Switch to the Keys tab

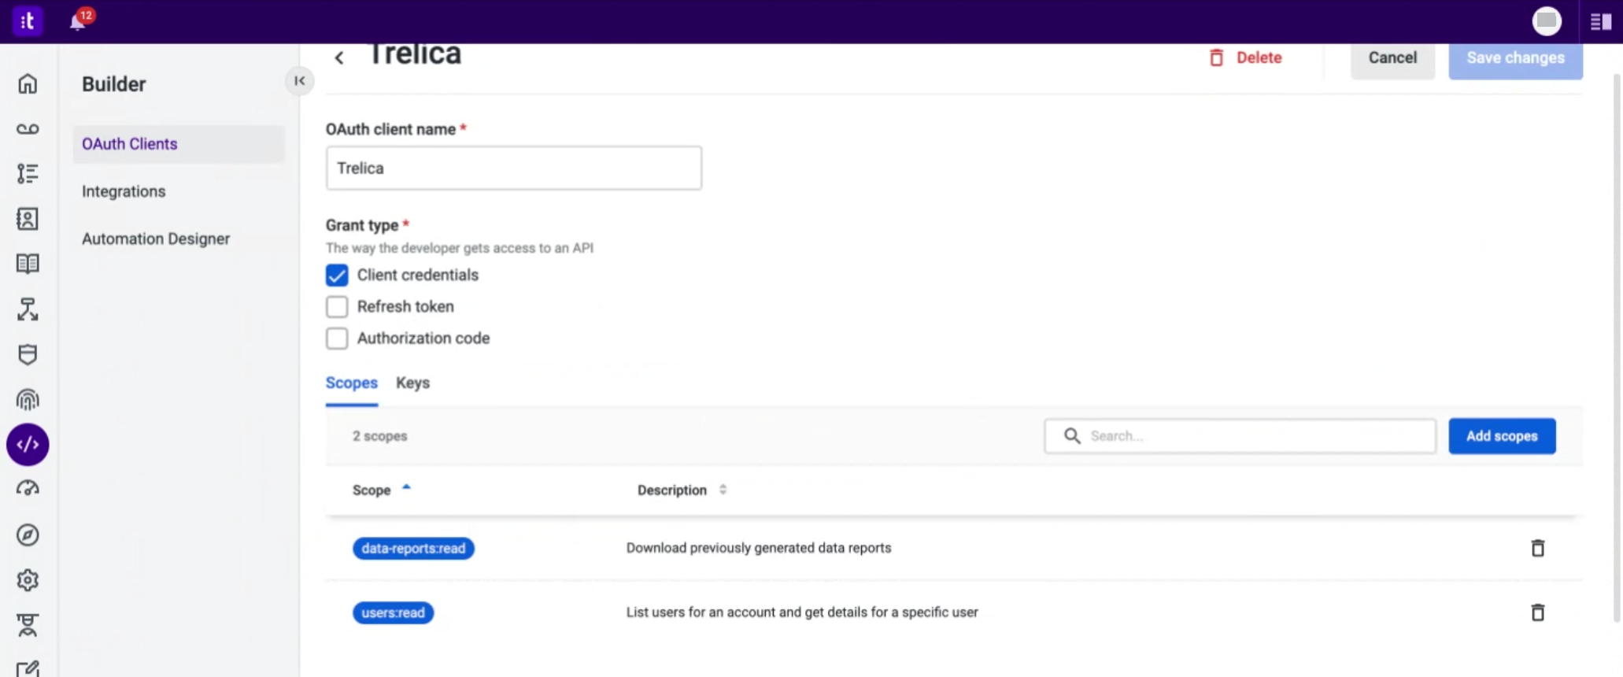pos(412,383)
